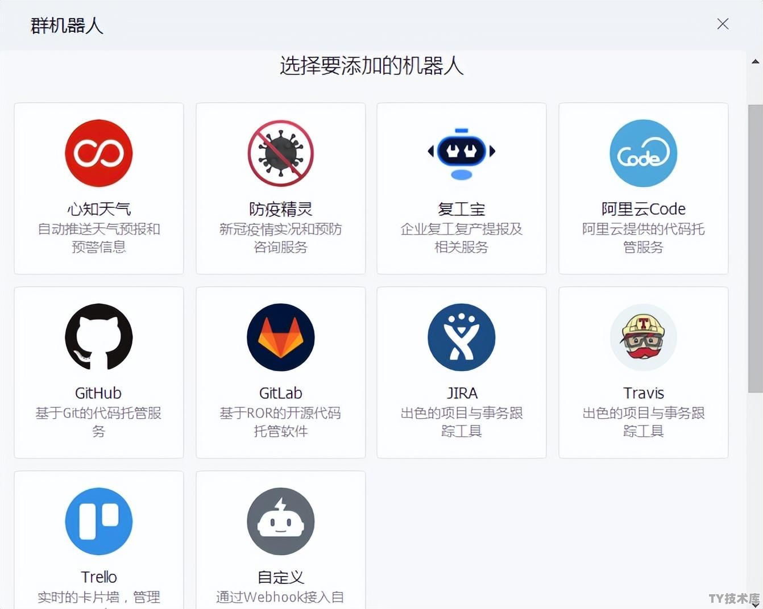
Task: Click description 自动推送天气预报和预警信息
Action: (x=99, y=238)
